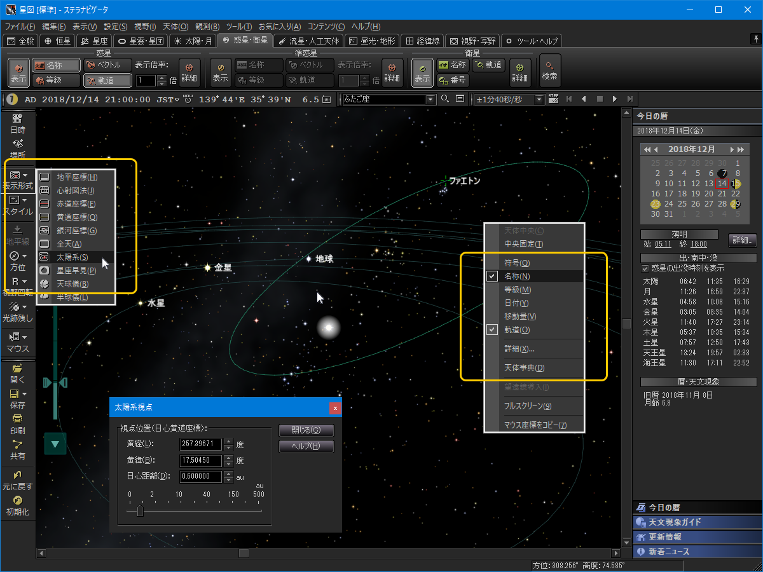Screen dimensions: 763x572
Task: Click magnifier icon next to ふたご座 box
Action: click(x=444, y=99)
